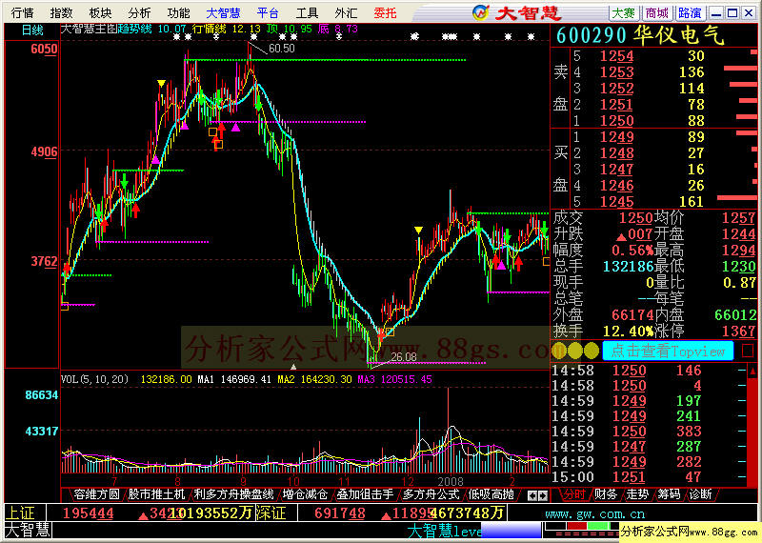This screenshot has height=543, width=762.
Task: Switch to the 分时 tab
Action: pos(573,494)
